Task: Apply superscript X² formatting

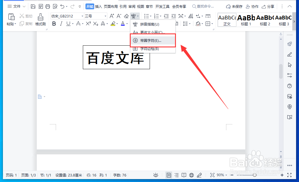Action: [x=88, y=24]
